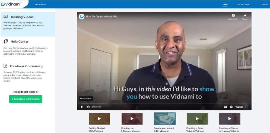Click the Create a new video button
The width and height of the screenshot is (270, 133).
(x=26, y=99)
